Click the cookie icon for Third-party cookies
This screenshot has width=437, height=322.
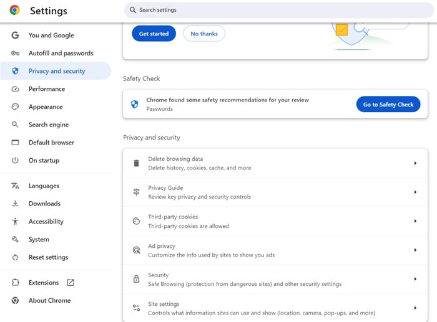tap(136, 221)
